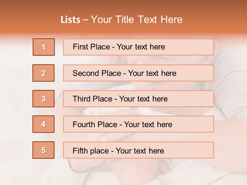Click the bold word Lists in title
This screenshot has width=247, height=185.
click(x=70, y=20)
